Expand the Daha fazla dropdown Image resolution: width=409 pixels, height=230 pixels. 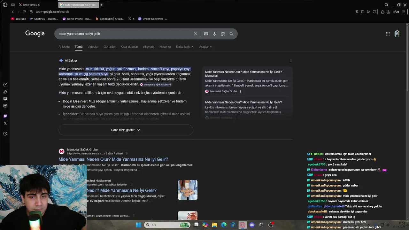[185, 47]
